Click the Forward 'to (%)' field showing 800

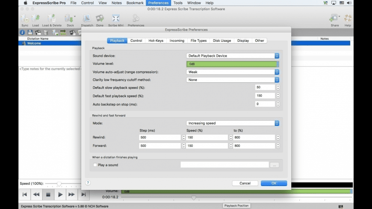[x=254, y=145]
